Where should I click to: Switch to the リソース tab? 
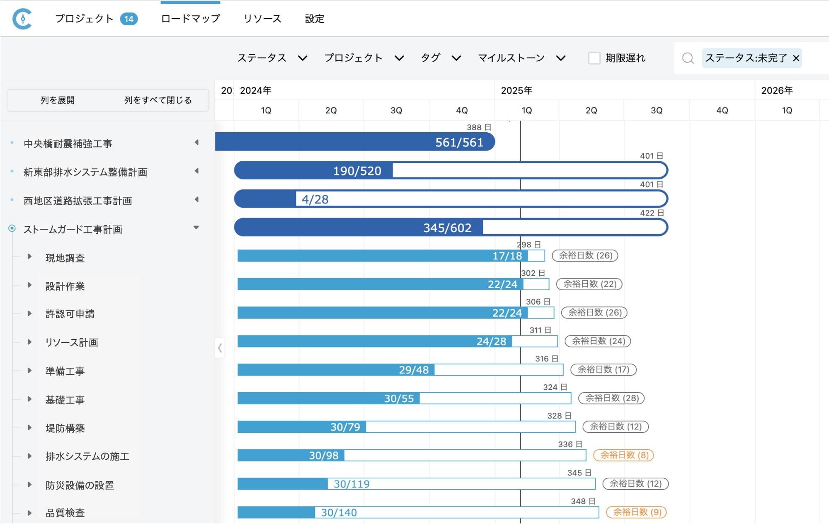262,19
